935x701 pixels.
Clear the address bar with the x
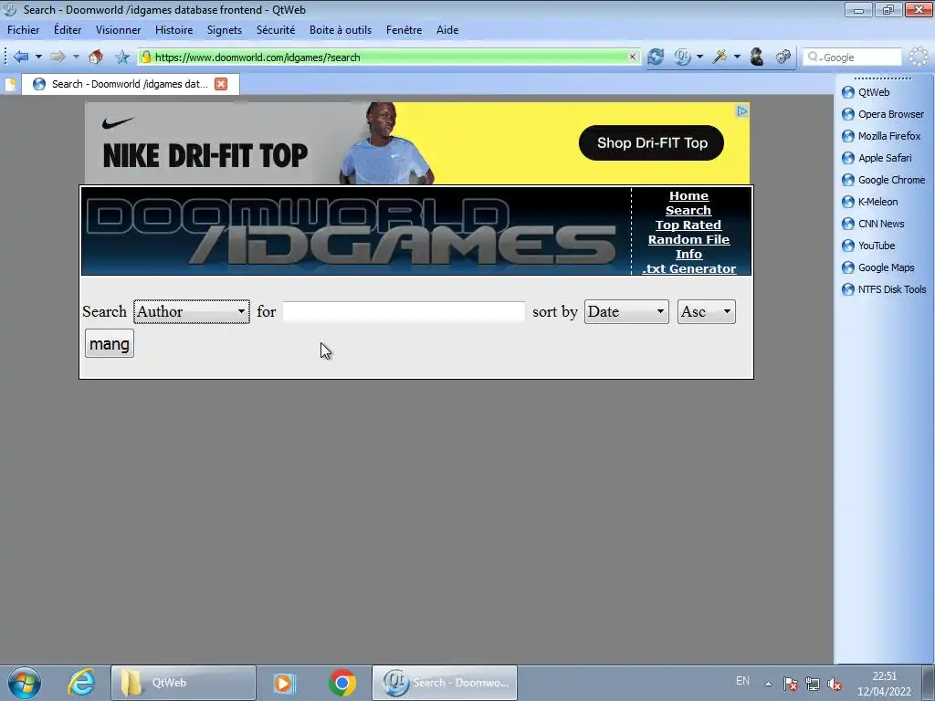coord(632,58)
